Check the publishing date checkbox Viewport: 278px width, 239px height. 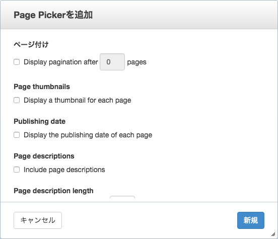(17, 135)
